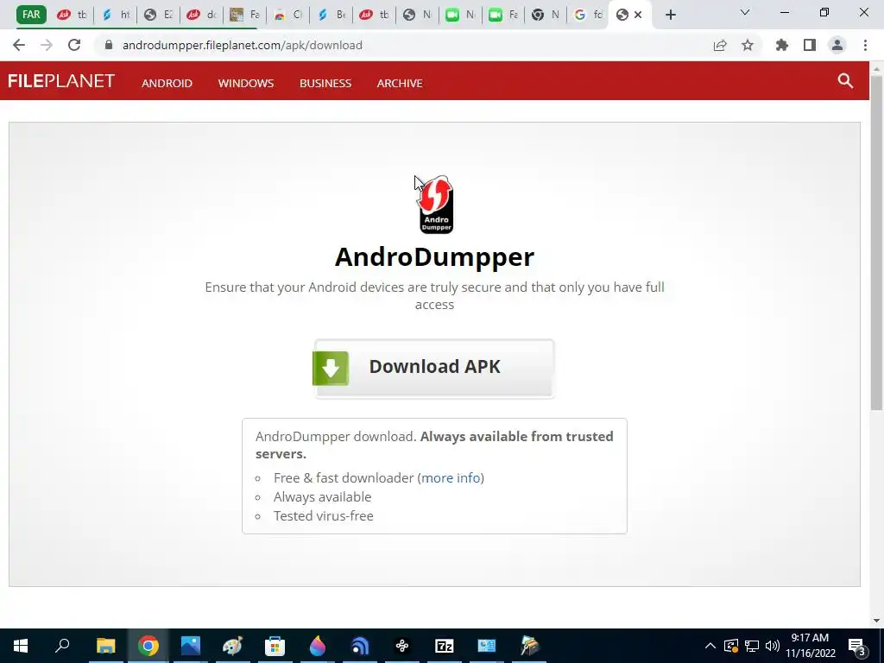
Task: Show hidden tray icons chevron
Action: coord(710,646)
